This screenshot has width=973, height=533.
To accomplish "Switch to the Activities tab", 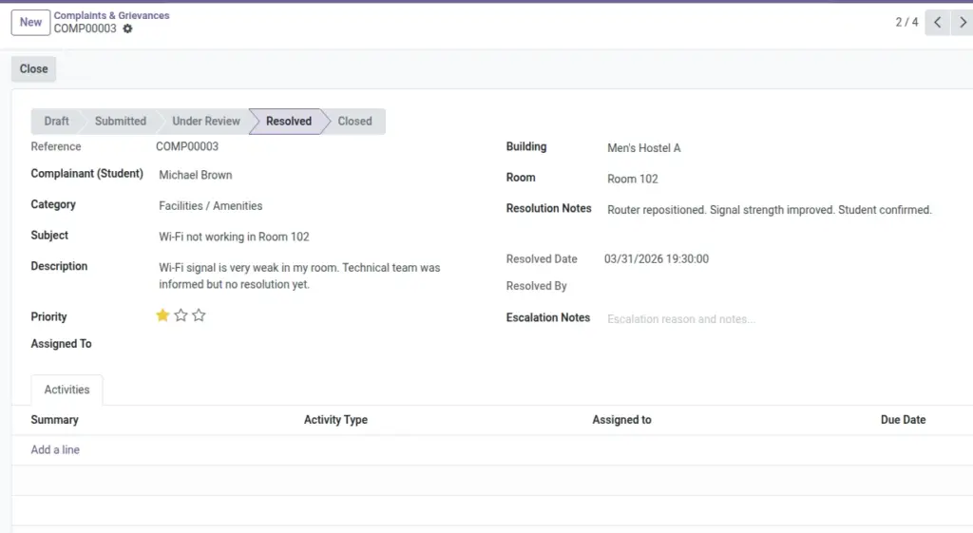I will [67, 390].
